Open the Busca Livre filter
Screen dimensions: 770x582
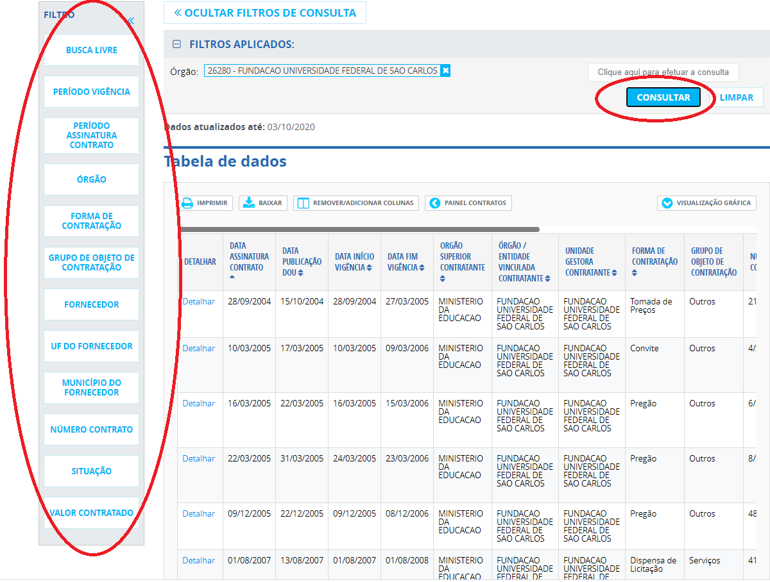click(x=92, y=50)
